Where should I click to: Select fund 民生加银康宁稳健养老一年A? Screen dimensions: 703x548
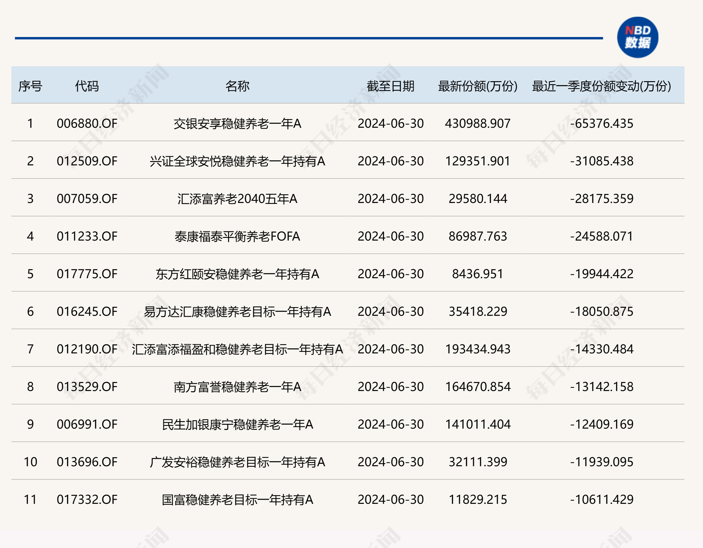tap(237, 424)
